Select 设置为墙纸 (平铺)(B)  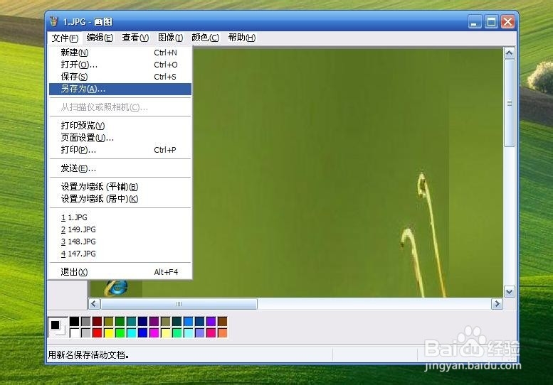[120, 187]
